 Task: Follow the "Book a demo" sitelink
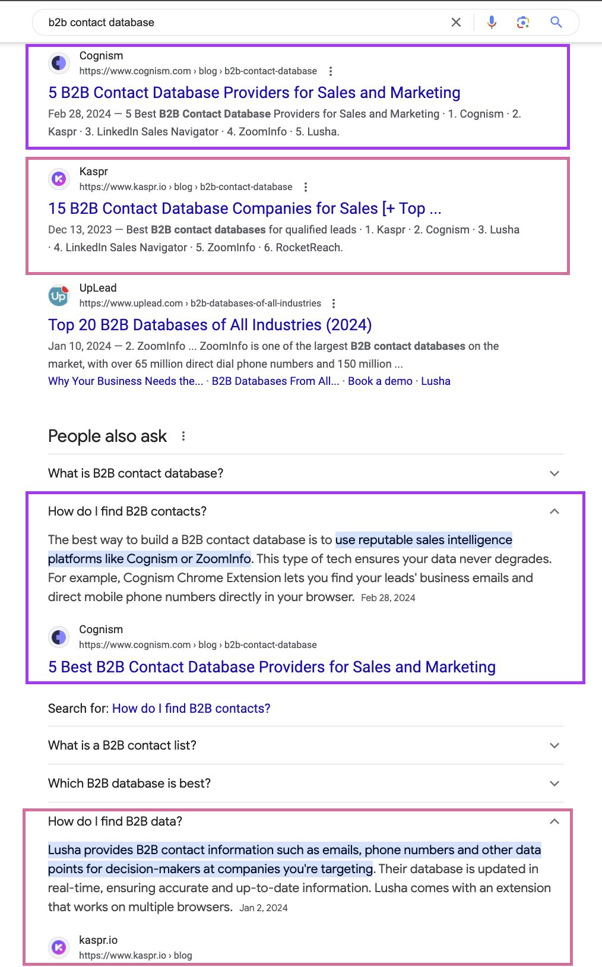pyautogui.click(x=380, y=381)
